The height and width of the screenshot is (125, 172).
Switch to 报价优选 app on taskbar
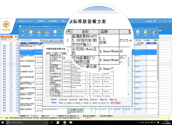click(x=65, y=122)
